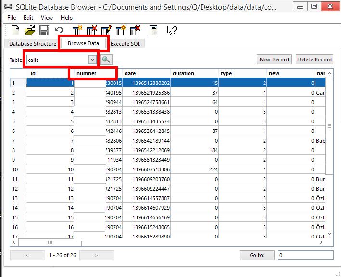Screen dimensions: 341x277
Task: Click the What's This help cursor icon
Action: click(x=171, y=31)
